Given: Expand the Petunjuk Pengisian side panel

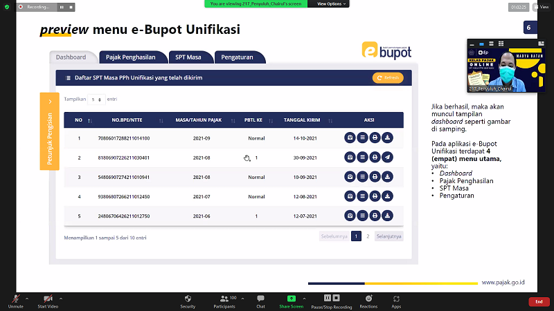Looking at the screenshot, I should coord(50,131).
